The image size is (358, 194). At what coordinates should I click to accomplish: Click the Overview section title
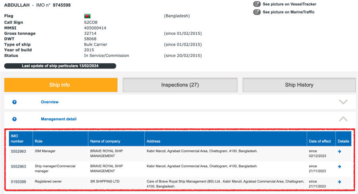click(x=50, y=102)
